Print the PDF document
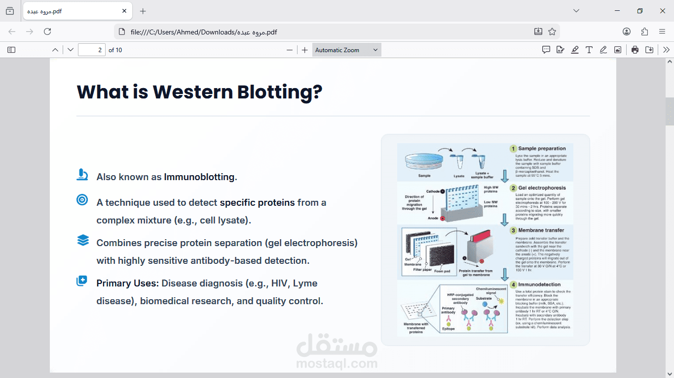This screenshot has width=674, height=378. pyautogui.click(x=635, y=50)
